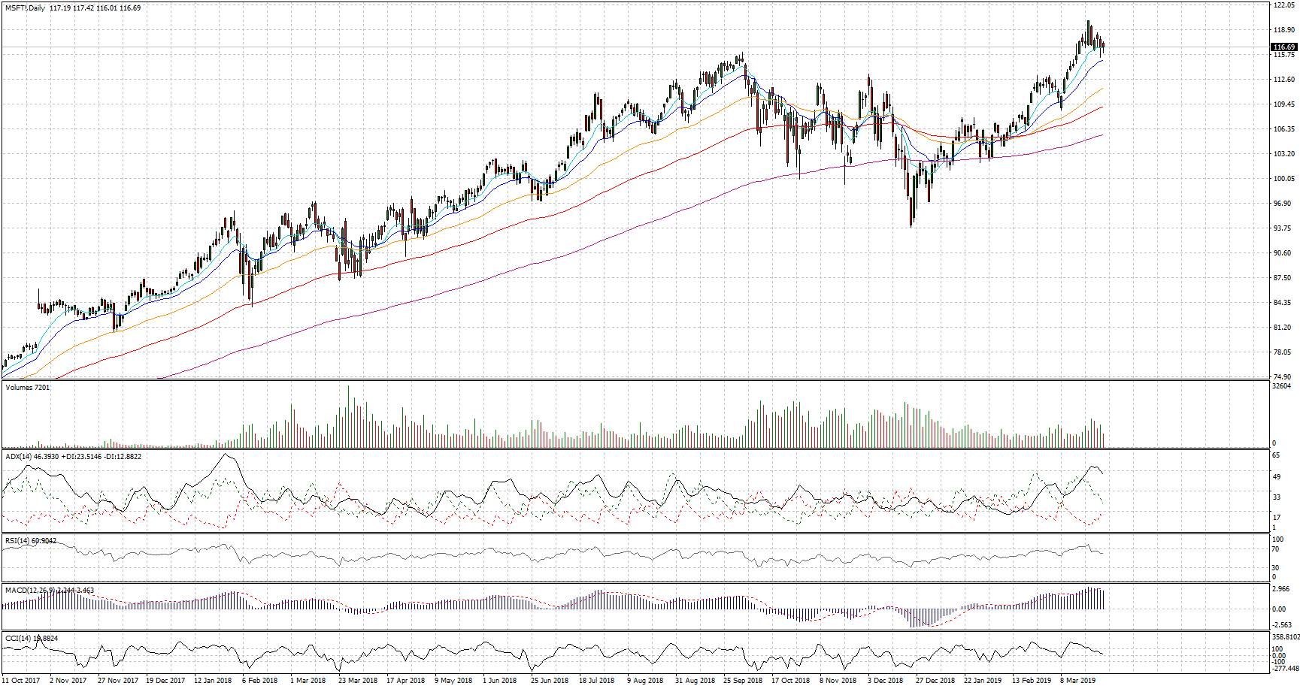Click the 'MACD(12,26,9)' indicator label
Screen dimensions: 1300x689
pos(29,591)
